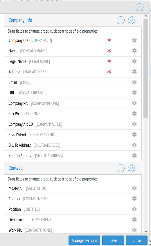
Task: Collapse the Company Info section
Action: (x=121, y=20)
